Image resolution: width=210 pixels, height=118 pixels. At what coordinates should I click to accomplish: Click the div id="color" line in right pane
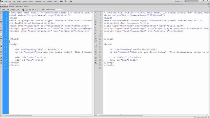coord(125,57)
